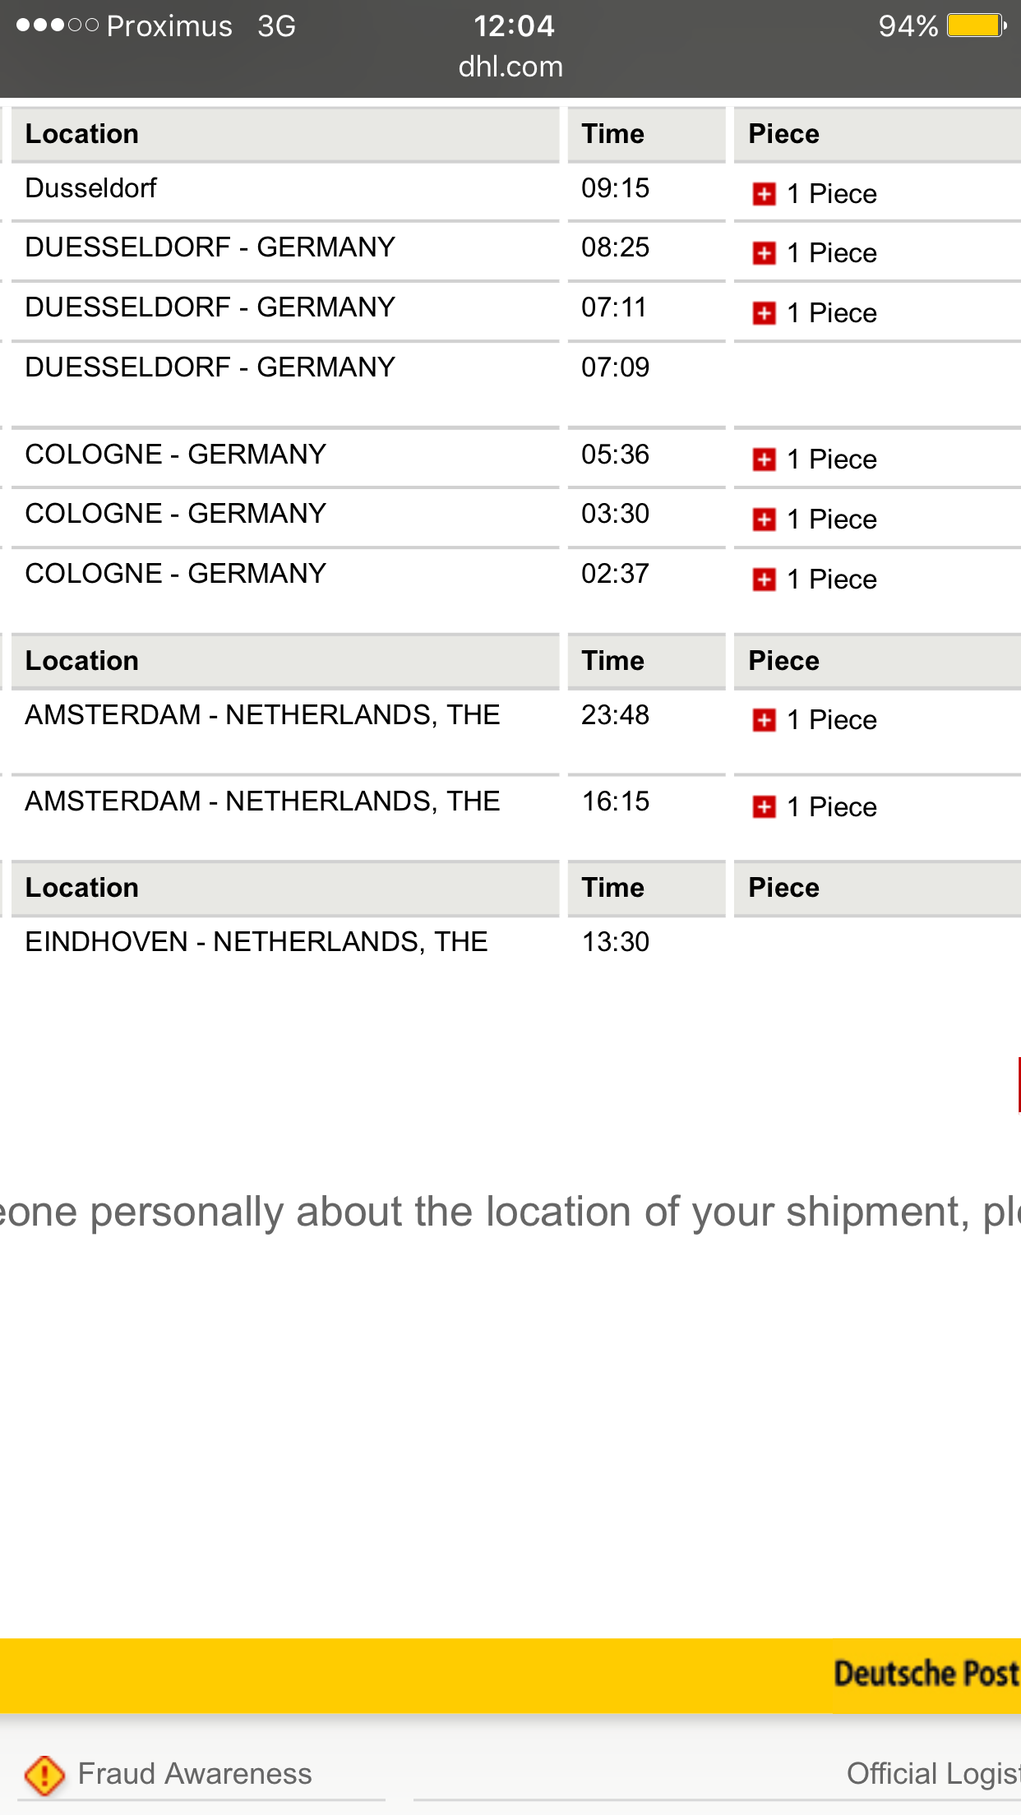Image resolution: width=1021 pixels, height=1815 pixels.
Task: Click red plus icon in Cologne 02:37 row
Action: click(x=764, y=580)
